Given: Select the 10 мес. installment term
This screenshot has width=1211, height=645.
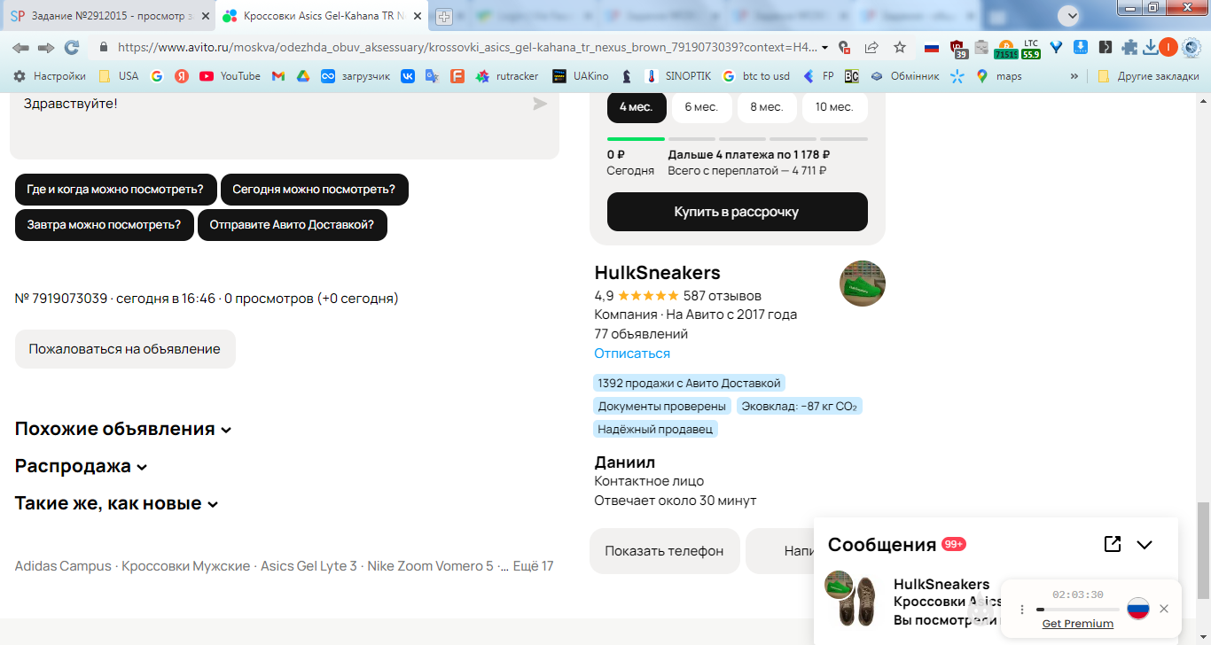Looking at the screenshot, I should point(834,107).
